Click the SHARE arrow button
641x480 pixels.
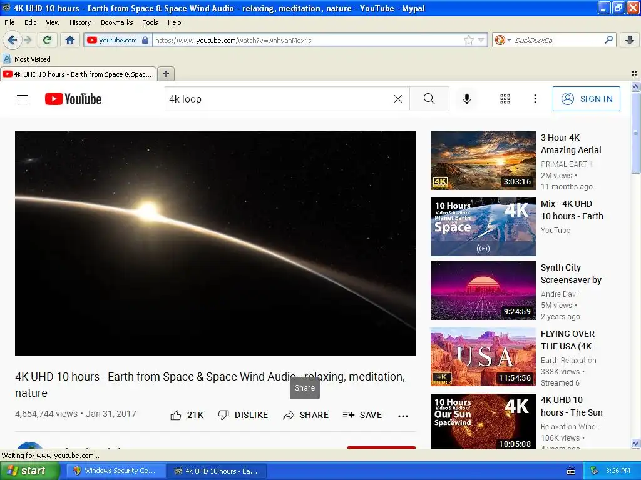[305, 415]
